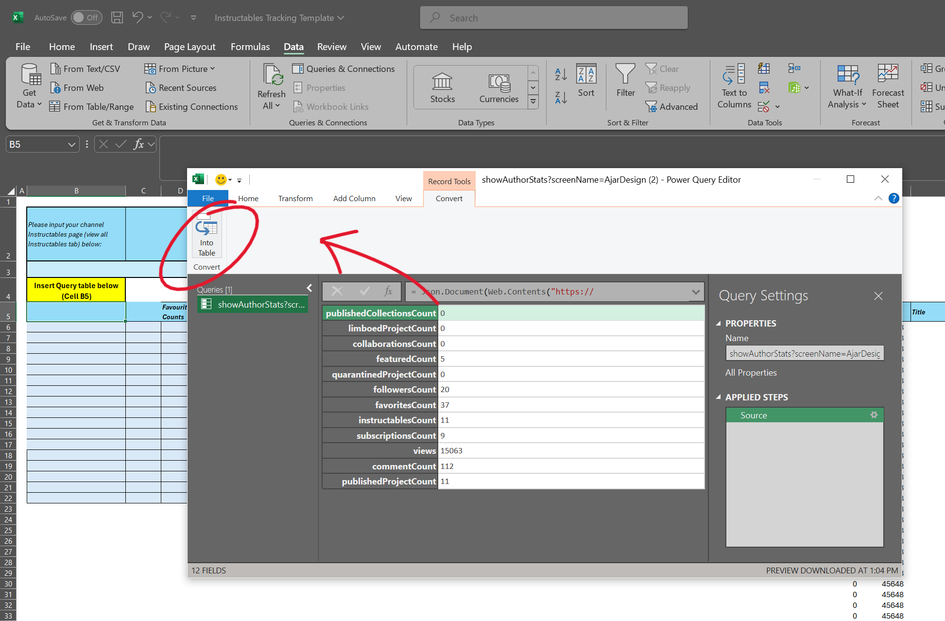Open What-If Analysis
Viewport: 945px width, 621px height.
tap(847, 87)
